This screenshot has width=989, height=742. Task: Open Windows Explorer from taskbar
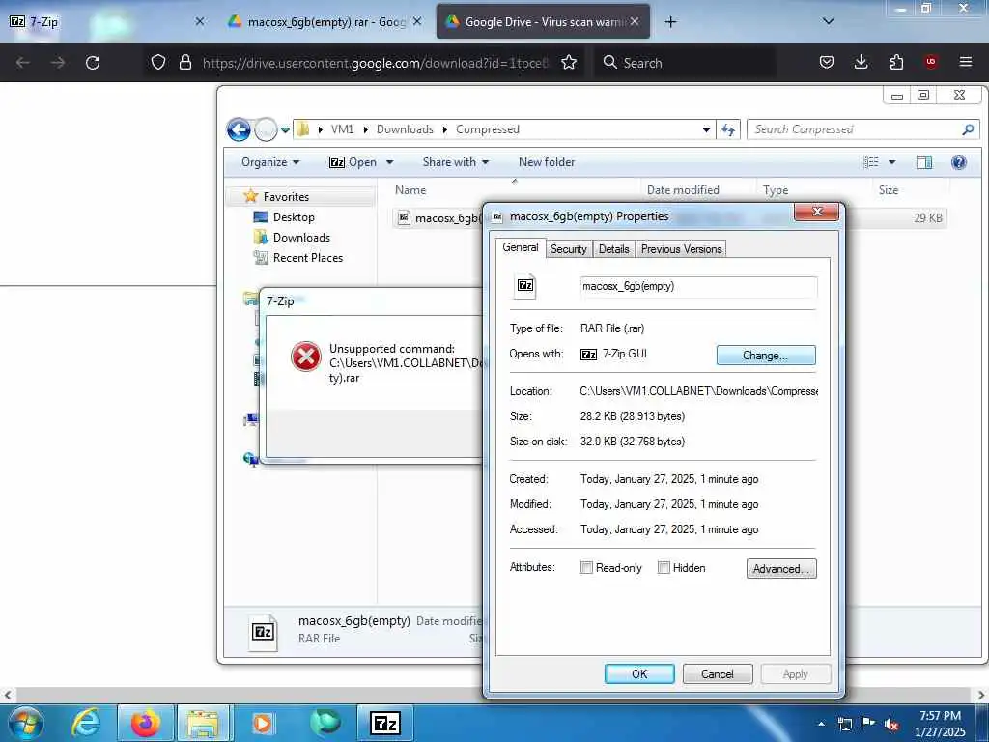204,723
